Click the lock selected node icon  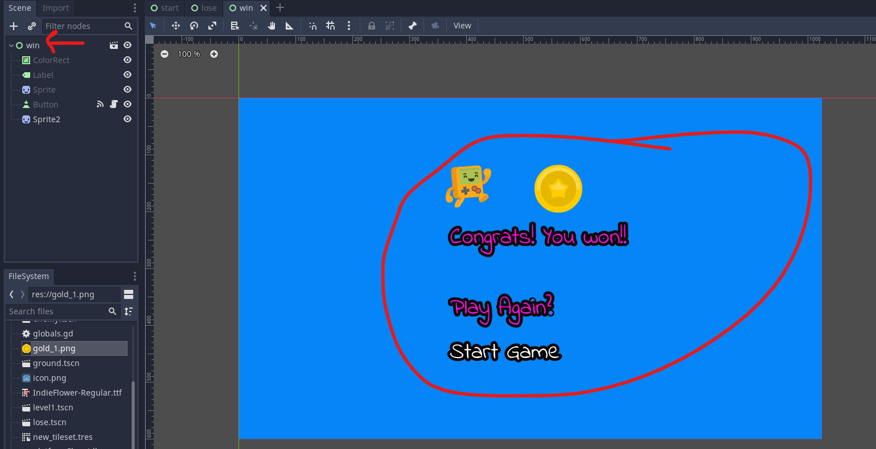(372, 26)
